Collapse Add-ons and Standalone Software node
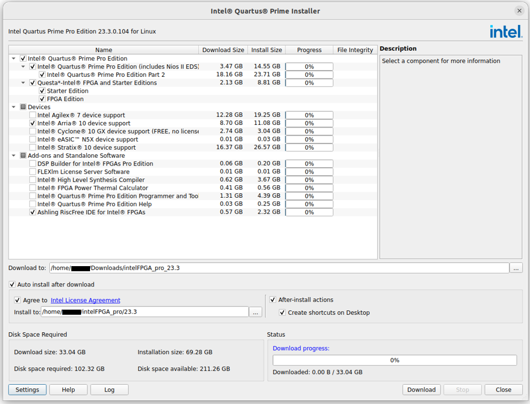 pos(14,155)
